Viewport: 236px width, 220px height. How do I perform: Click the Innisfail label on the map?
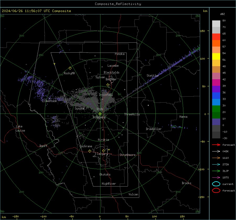pyautogui.click(x=106, y=95)
